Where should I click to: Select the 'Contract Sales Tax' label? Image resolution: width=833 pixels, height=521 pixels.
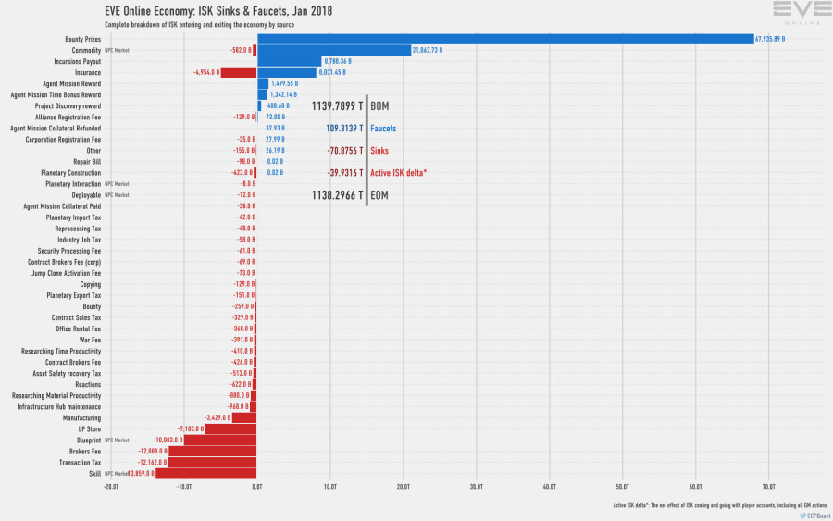(76, 318)
